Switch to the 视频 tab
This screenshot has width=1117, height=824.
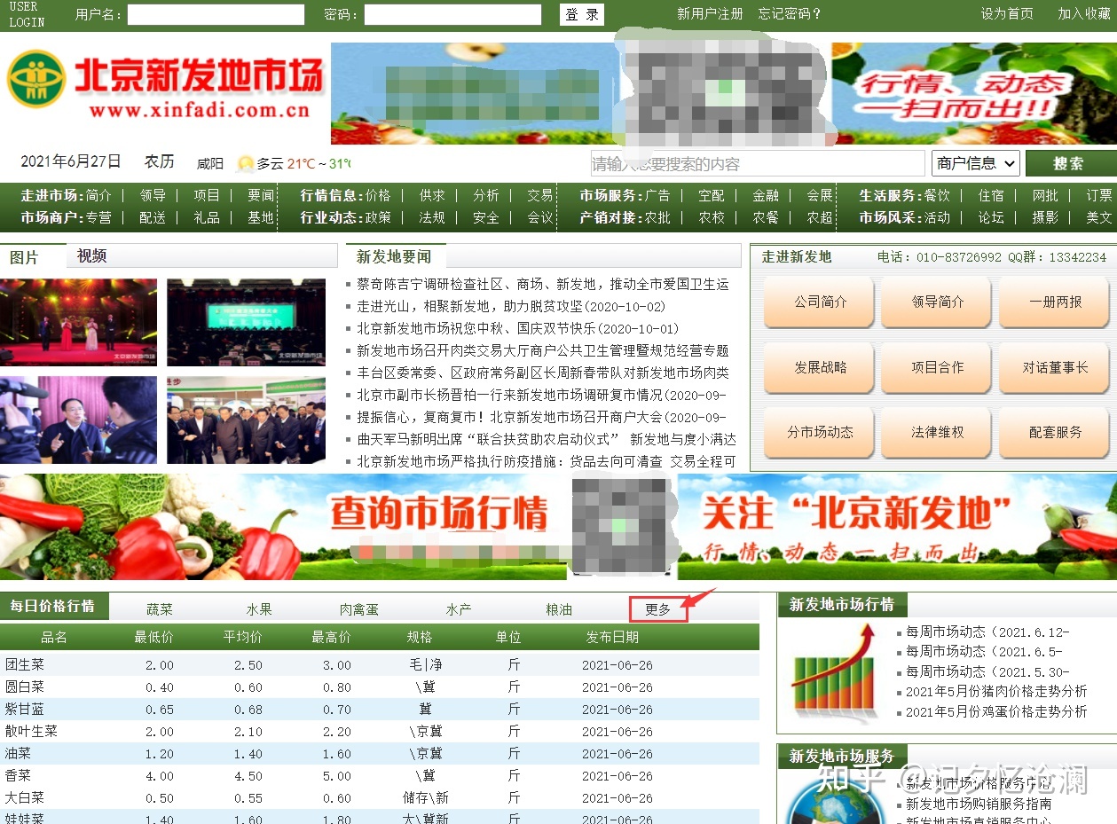[x=92, y=256]
